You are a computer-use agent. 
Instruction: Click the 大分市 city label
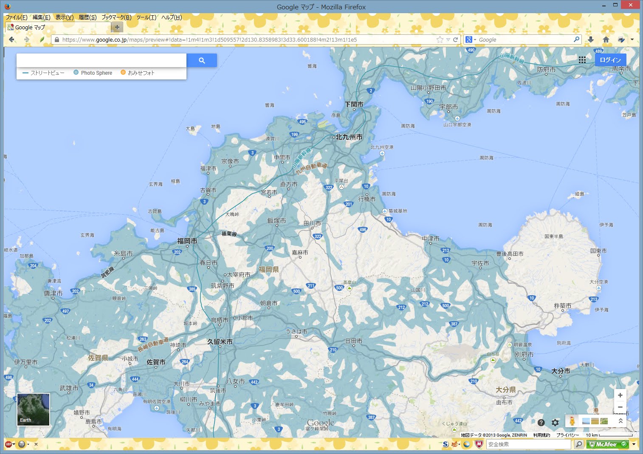pyautogui.click(x=561, y=371)
